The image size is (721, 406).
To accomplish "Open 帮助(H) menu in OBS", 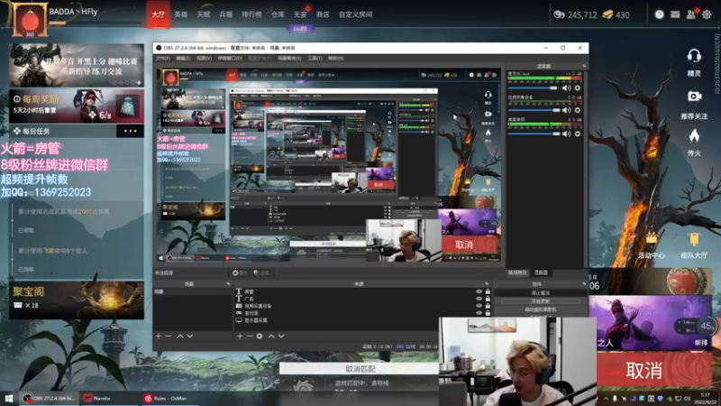I will [x=335, y=58].
